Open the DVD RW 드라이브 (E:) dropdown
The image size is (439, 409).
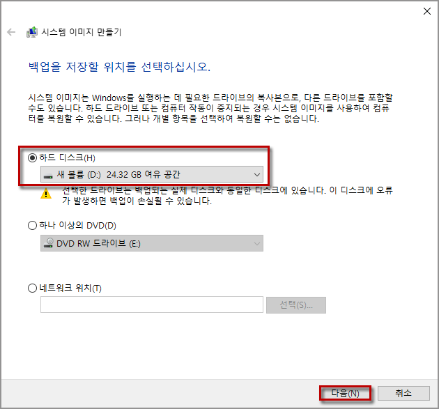click(152, 243)
